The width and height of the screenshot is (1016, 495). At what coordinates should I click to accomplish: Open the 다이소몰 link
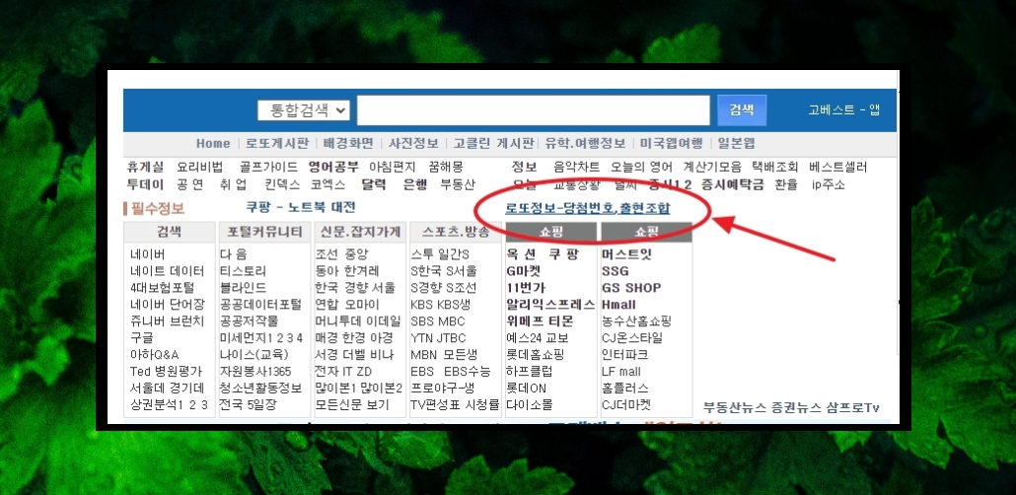(x=530, y=405)
